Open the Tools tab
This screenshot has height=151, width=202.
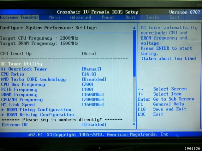point(152,17)
